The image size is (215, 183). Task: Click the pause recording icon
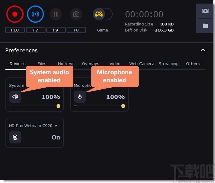(56, 14)
